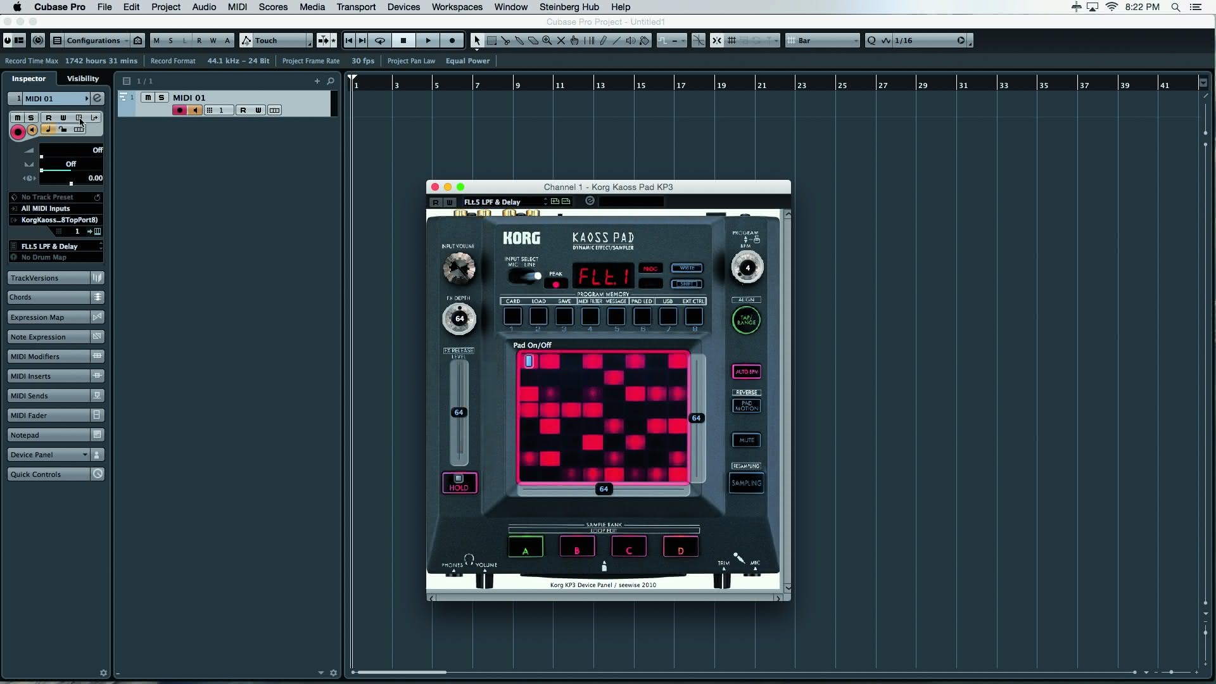1216x684 pixels.
Task: Mute MIDI 01 in the track list
Action: point(148,98)
